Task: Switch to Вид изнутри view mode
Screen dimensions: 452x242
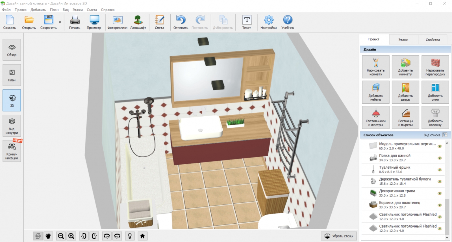Action: click(12, 126)
